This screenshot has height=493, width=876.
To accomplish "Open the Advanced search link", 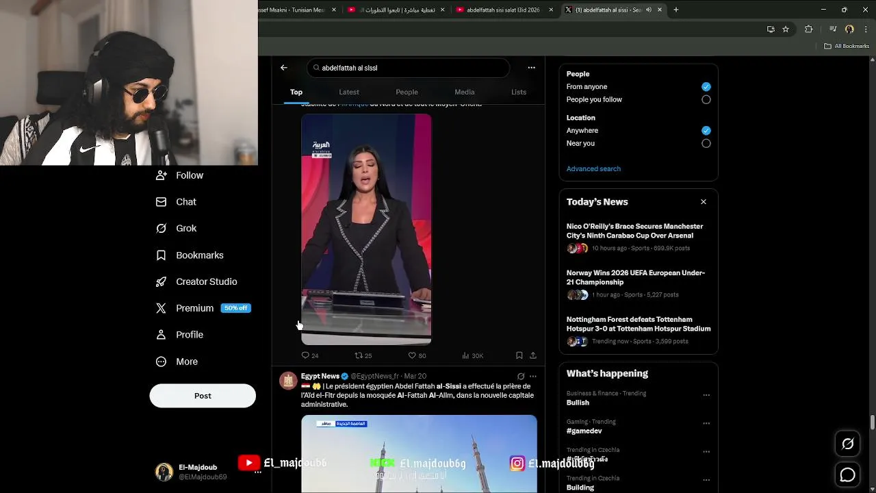I will (x=593, y=168).
